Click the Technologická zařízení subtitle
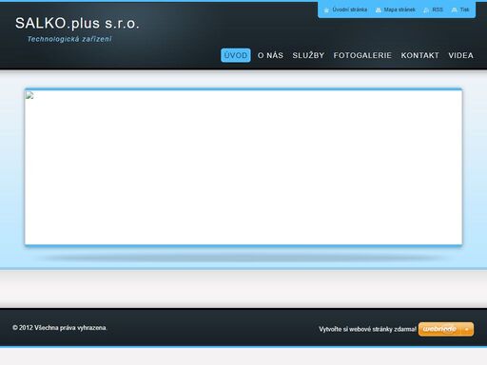Screen dimensions: 487x365 69,39
